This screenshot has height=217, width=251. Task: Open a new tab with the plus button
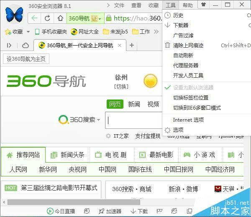click(132, 45)
